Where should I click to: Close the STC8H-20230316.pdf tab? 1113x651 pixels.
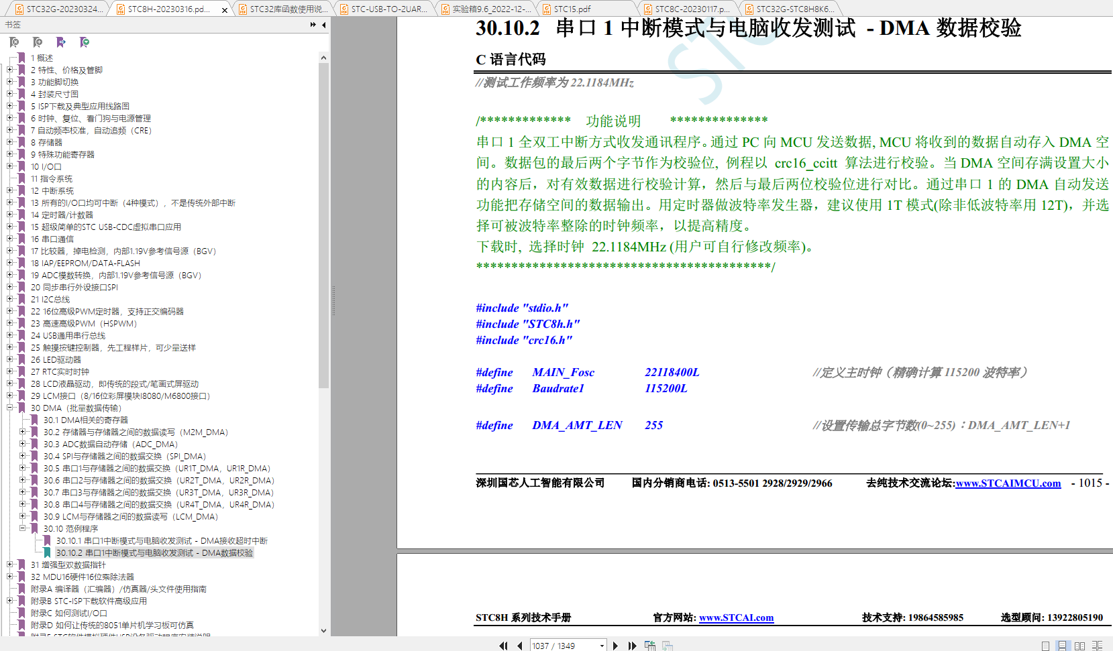click(x=225, y=9)
